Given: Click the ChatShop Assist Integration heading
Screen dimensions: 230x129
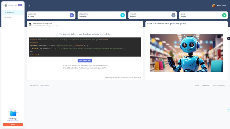Looking at the screenshot, I should point(43,24).
